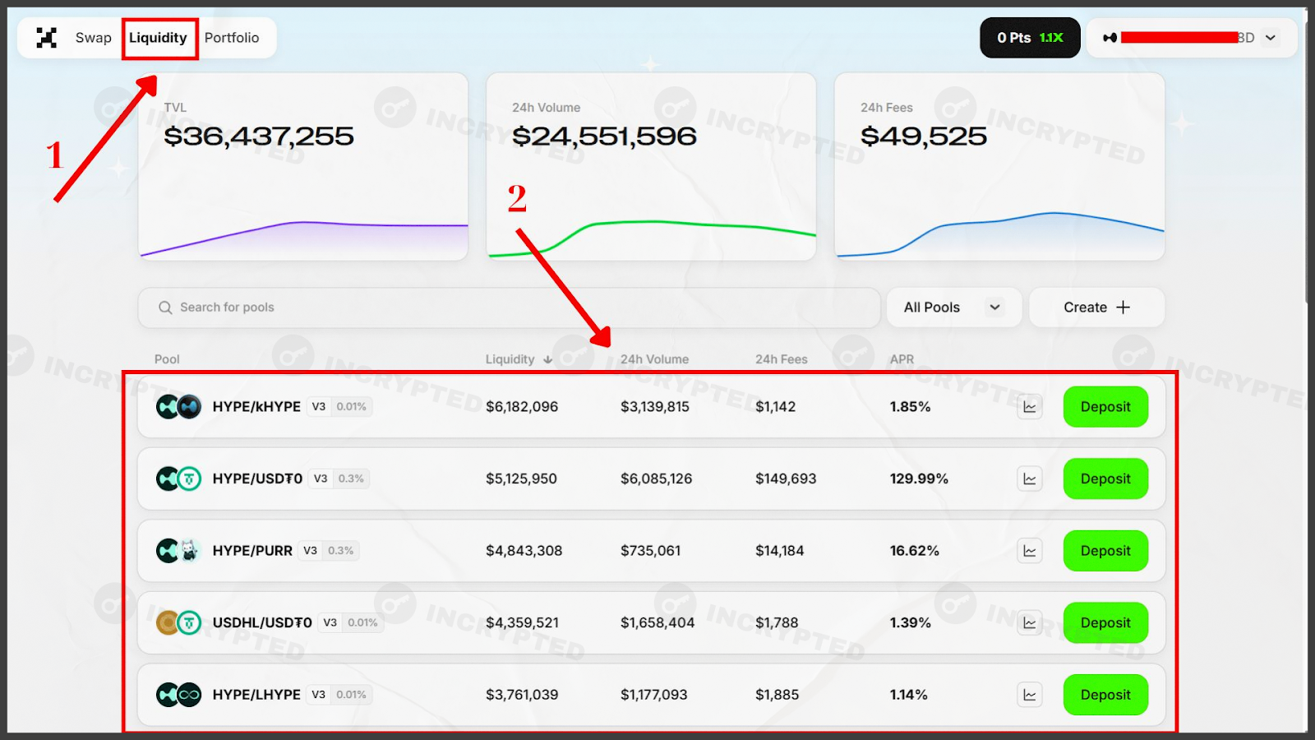
Task: Click the $1,788 fees of USDHL/USDT0
Action: click(x=777, y=622)
